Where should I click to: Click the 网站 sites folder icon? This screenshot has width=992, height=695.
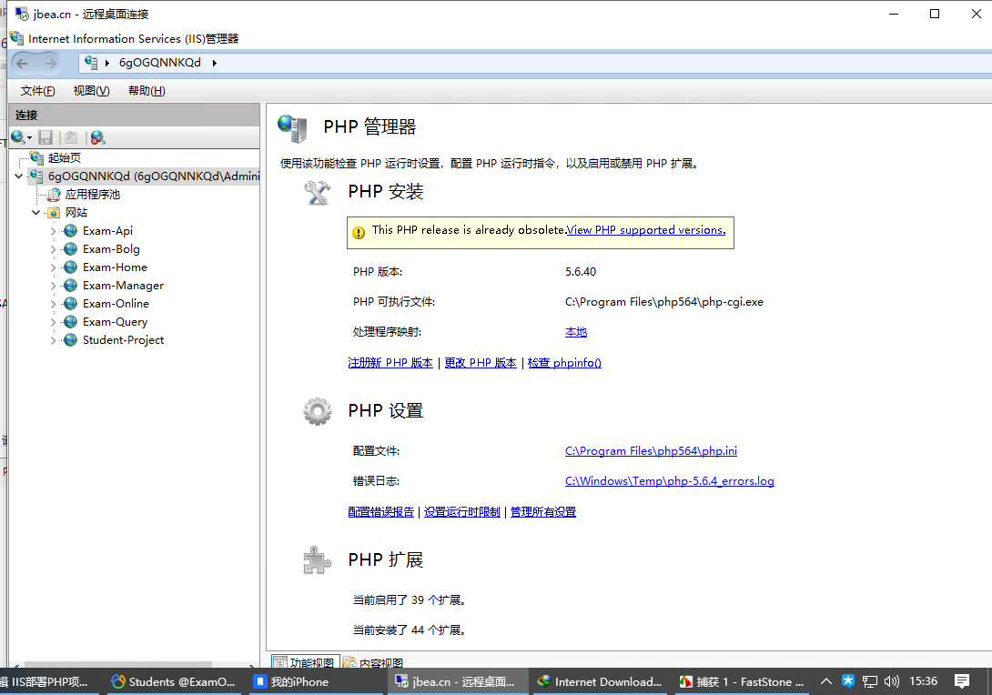point(55,213)
